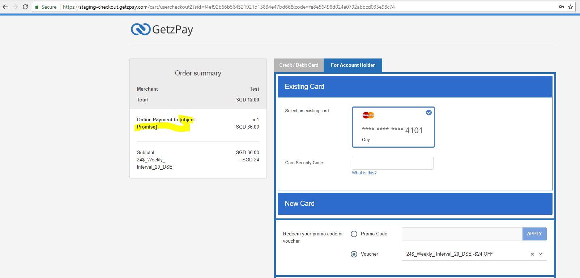Click the Card Security Code field

[x=392, y=163]
